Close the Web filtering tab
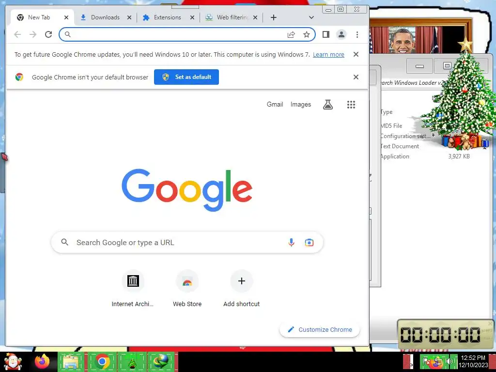The width and height of the screenshot is (496, 372). pyautogui.click(x=255, y=17)
